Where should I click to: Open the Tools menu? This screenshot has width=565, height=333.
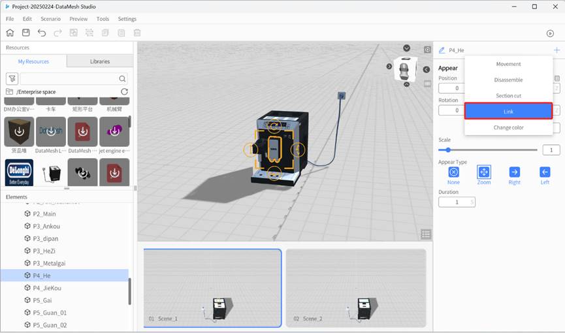coord(103,19)
